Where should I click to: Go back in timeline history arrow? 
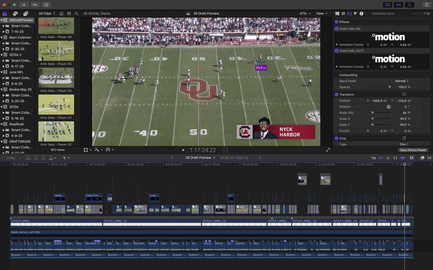tap(172, 158)
